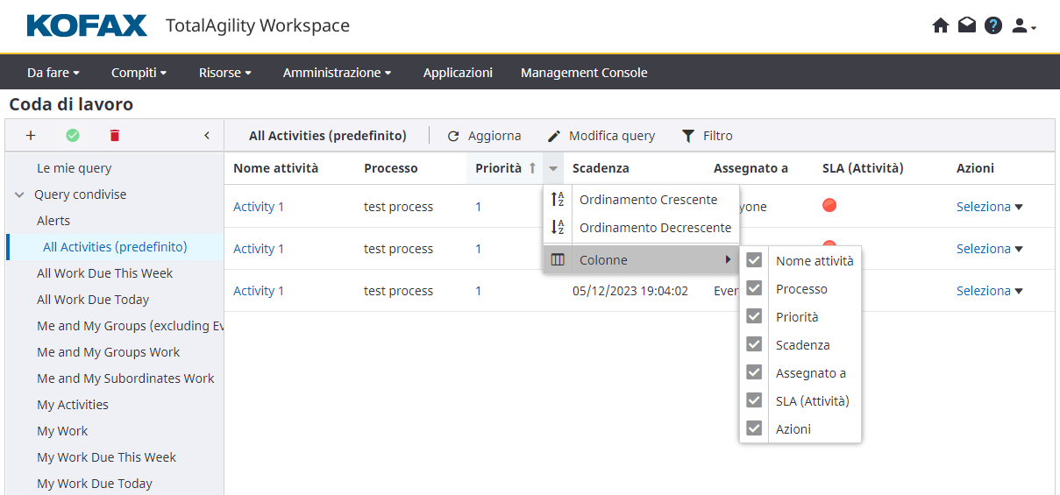
Task: Select Ordinamento Decrescente menu entry
Action: (x=654, y=228)
